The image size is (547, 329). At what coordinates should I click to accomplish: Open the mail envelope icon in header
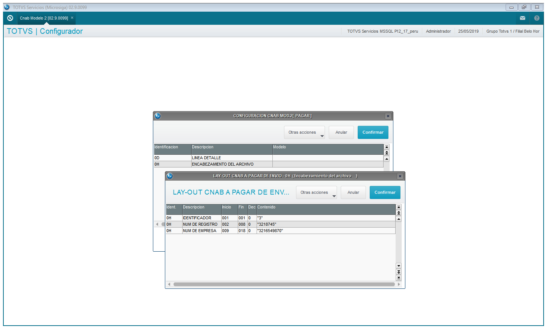[x=523, y=18]
